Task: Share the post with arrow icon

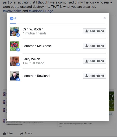Action: (26, 133)
